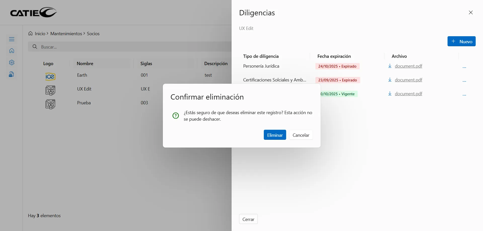Click Nuevo to add a new diligencia
This screenshot has height=231, width=483.
(462, 41)
